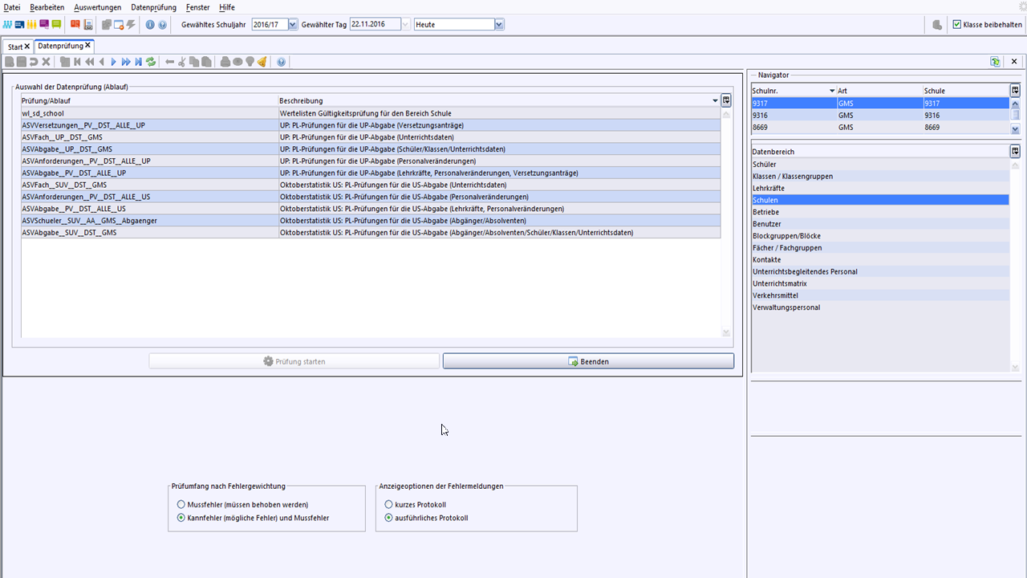
Task: Click Beschreibung column sort arrow
Action: click(x=715, y=101)
